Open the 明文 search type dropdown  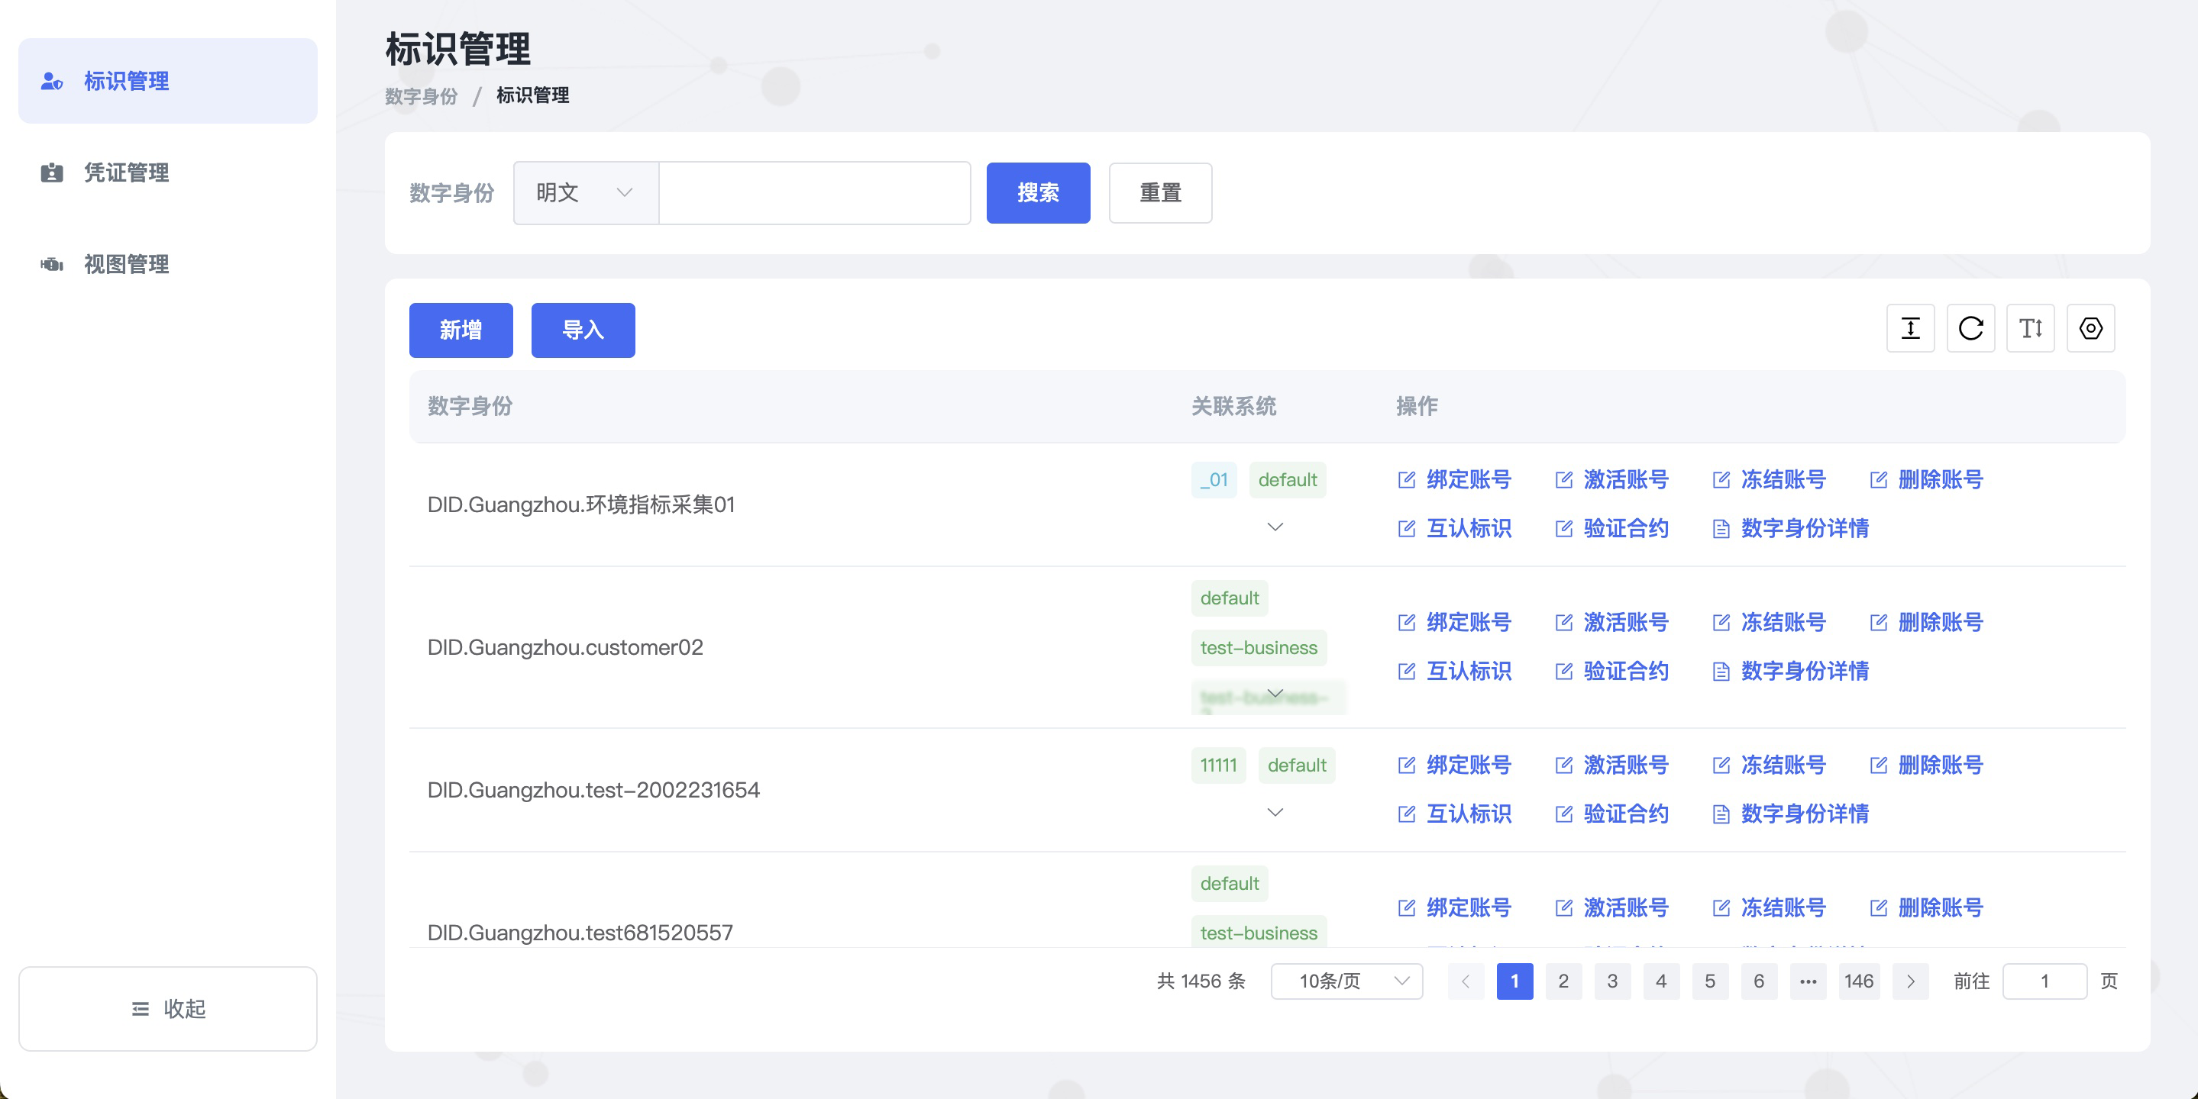[585, 194]
